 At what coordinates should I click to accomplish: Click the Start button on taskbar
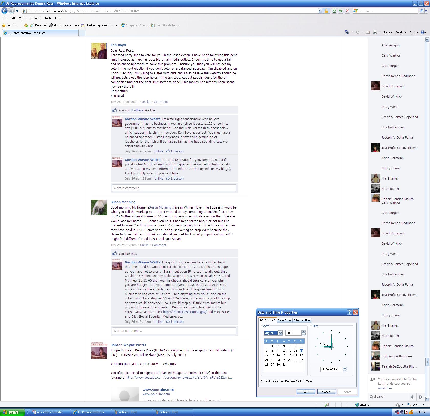12,412
